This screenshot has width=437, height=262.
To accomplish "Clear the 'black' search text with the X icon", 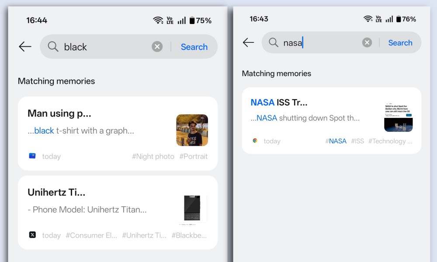I will coord(157,46).
